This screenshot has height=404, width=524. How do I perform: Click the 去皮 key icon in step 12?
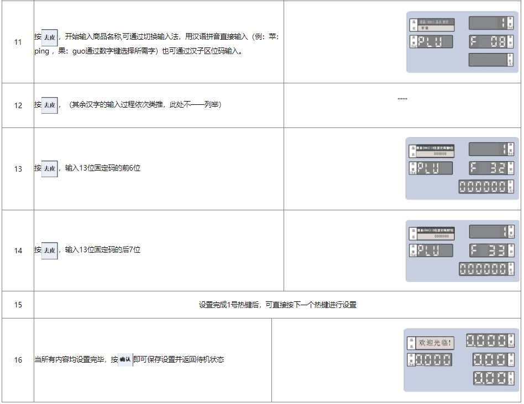pos(50,104)
